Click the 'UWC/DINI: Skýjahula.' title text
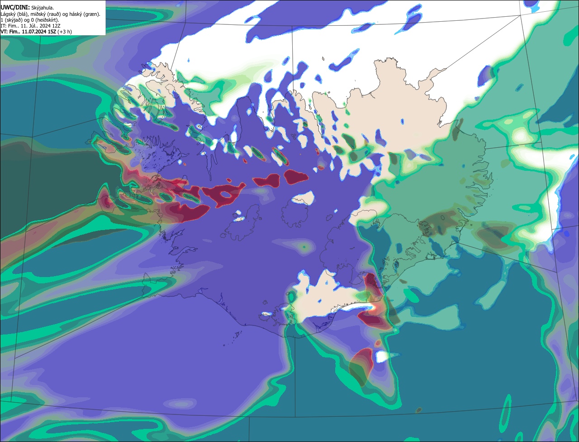Viewport: 579px width, 442px height. (27, 7)
